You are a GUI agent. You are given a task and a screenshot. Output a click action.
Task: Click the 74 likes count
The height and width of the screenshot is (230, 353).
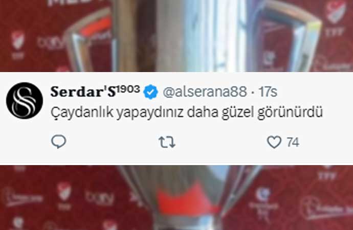coord(293,142)
